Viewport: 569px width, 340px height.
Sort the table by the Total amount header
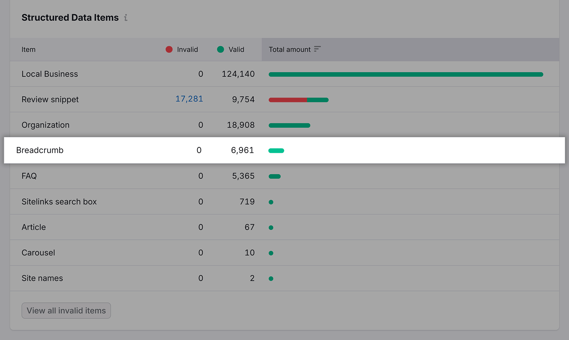(290, 49)
